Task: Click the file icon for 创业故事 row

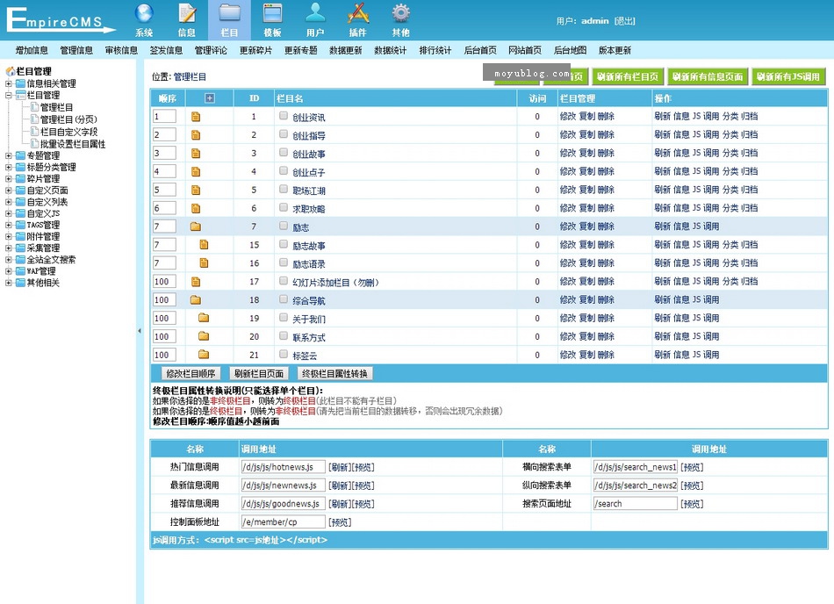Action: click(x=196, y=153)
